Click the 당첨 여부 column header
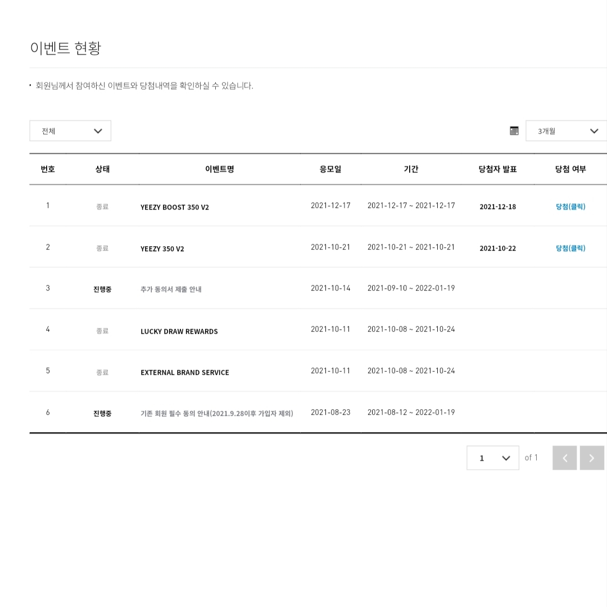Image resolution: width=607 pixels, height=607 pixels. 570,169
